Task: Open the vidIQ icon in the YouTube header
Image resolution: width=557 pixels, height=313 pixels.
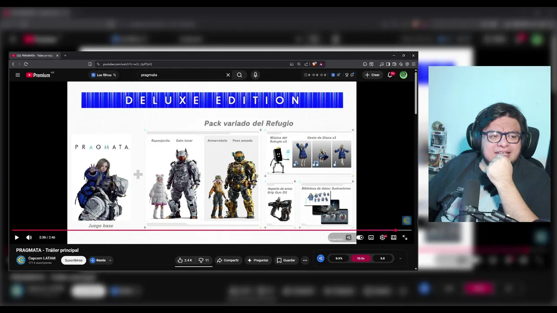Action: click(x=333, y=75)
